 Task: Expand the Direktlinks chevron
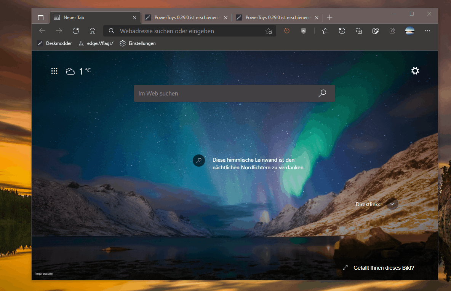coord(392,204)
